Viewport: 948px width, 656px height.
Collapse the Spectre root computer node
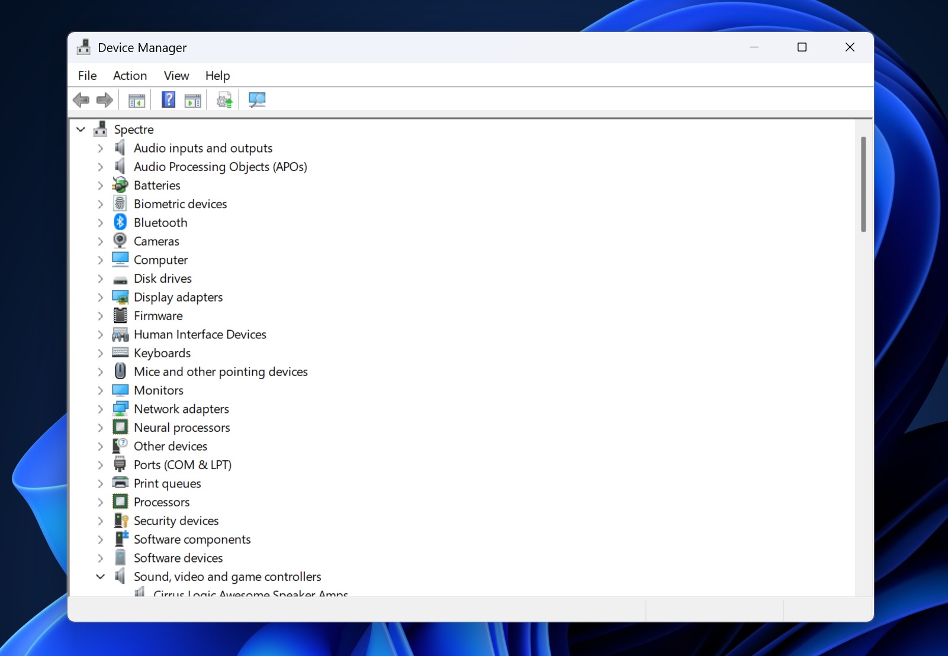[81, 130]
